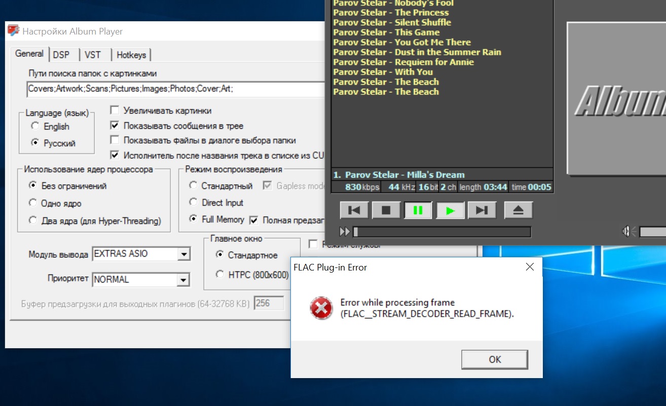Switch to the Hotkeys tab

(131, 55)
